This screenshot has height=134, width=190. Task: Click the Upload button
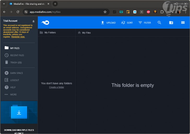[x=108, y=23]
